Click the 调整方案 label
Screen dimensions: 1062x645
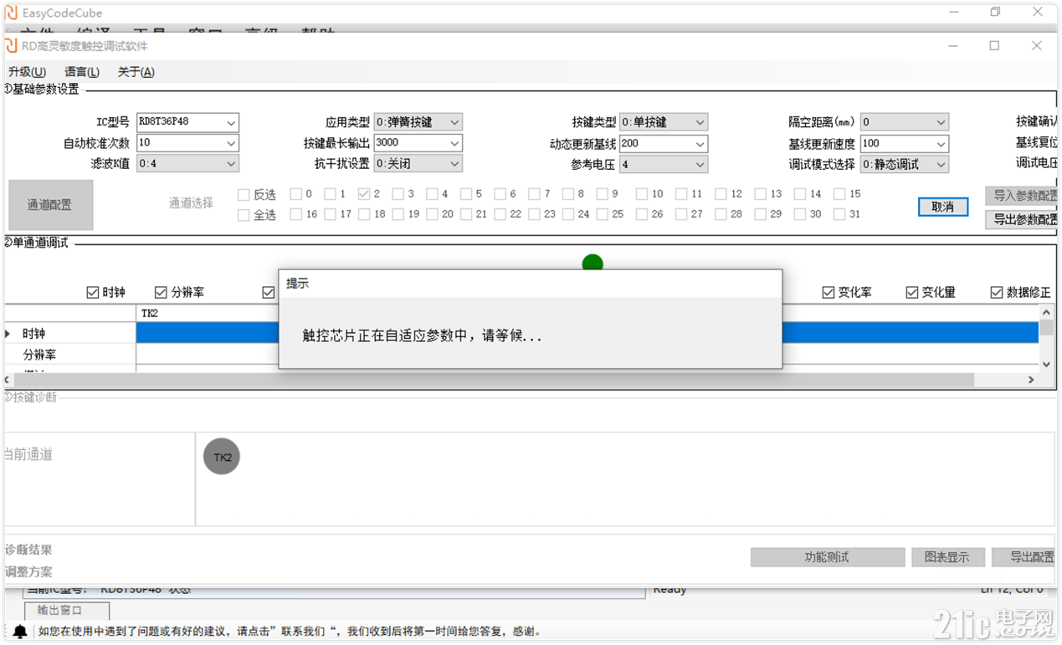tap(28, 571)
